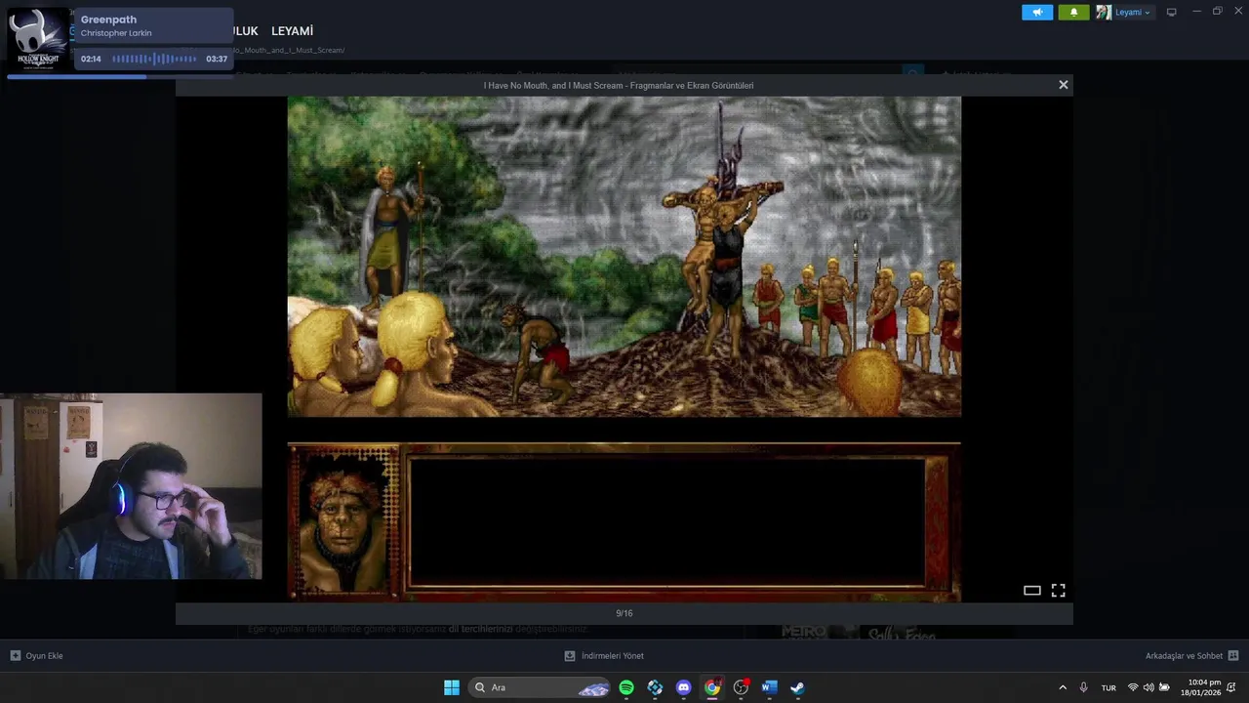Open İndirmeleri Yönet downloads manager
Viewport: 1249px width, 703px height.
pos(604,656)
